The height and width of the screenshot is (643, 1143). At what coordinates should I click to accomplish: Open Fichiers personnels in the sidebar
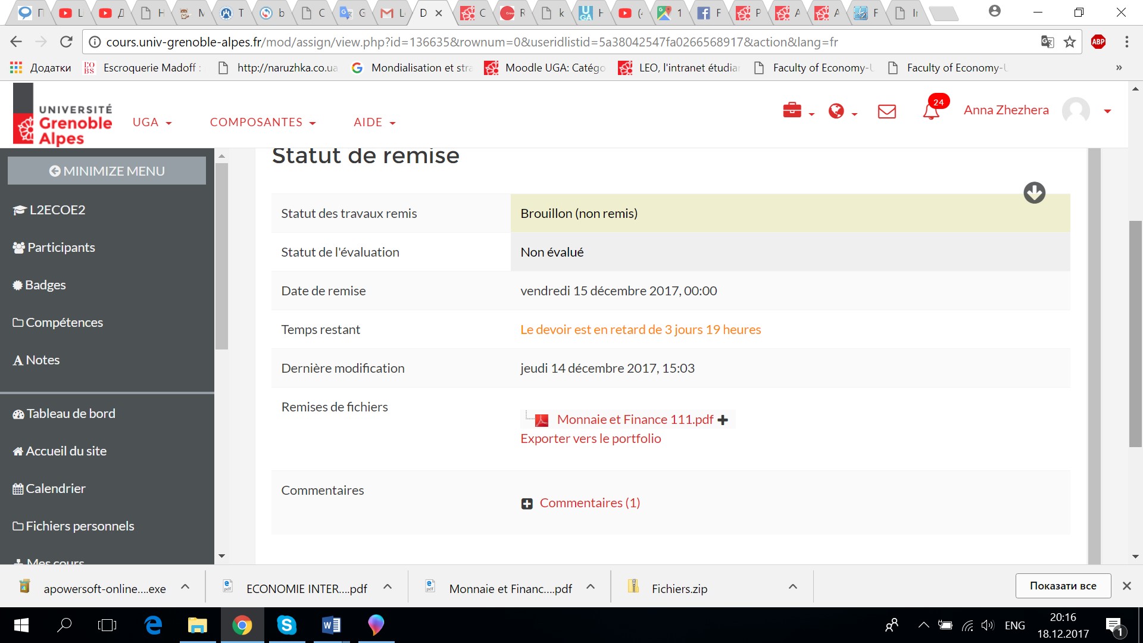point(73,526)
